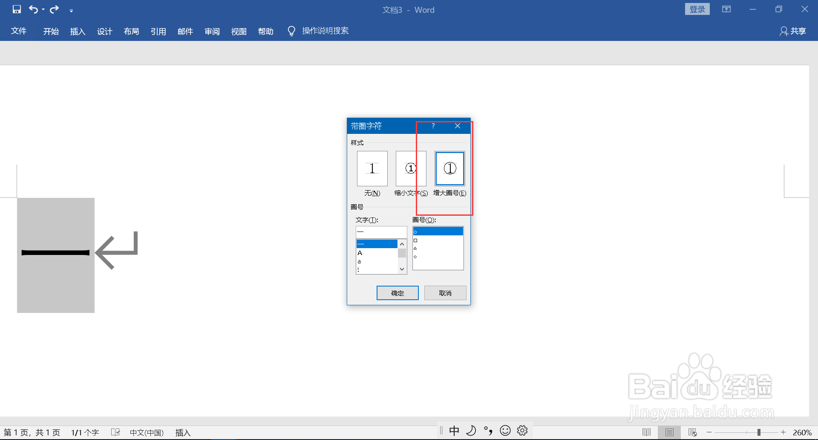
Task: Close the 带圈字符 dialog
Action: pos(458,126)
